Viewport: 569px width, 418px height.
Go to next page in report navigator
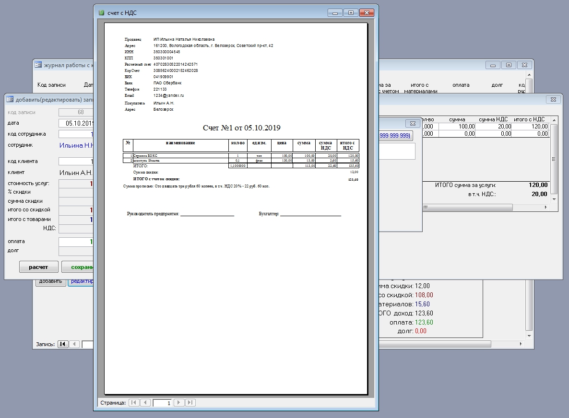click(179, 402)
